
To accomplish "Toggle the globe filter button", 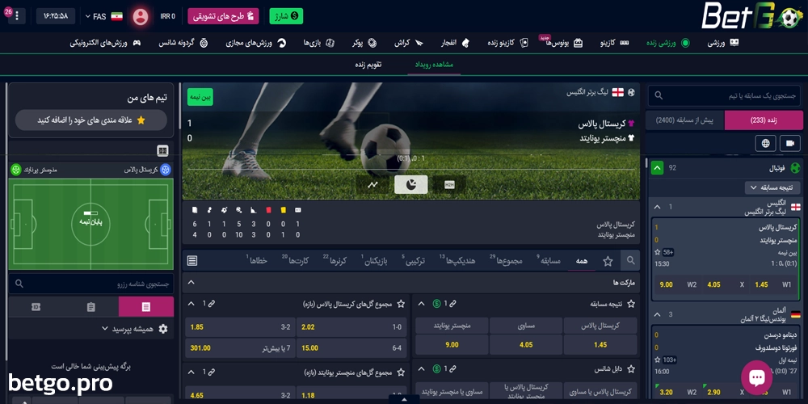I will pyautogui.click(x=766, y=143).
